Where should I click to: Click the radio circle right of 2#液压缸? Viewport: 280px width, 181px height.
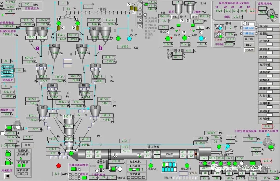pyautogui.click(x=256, y=33)
